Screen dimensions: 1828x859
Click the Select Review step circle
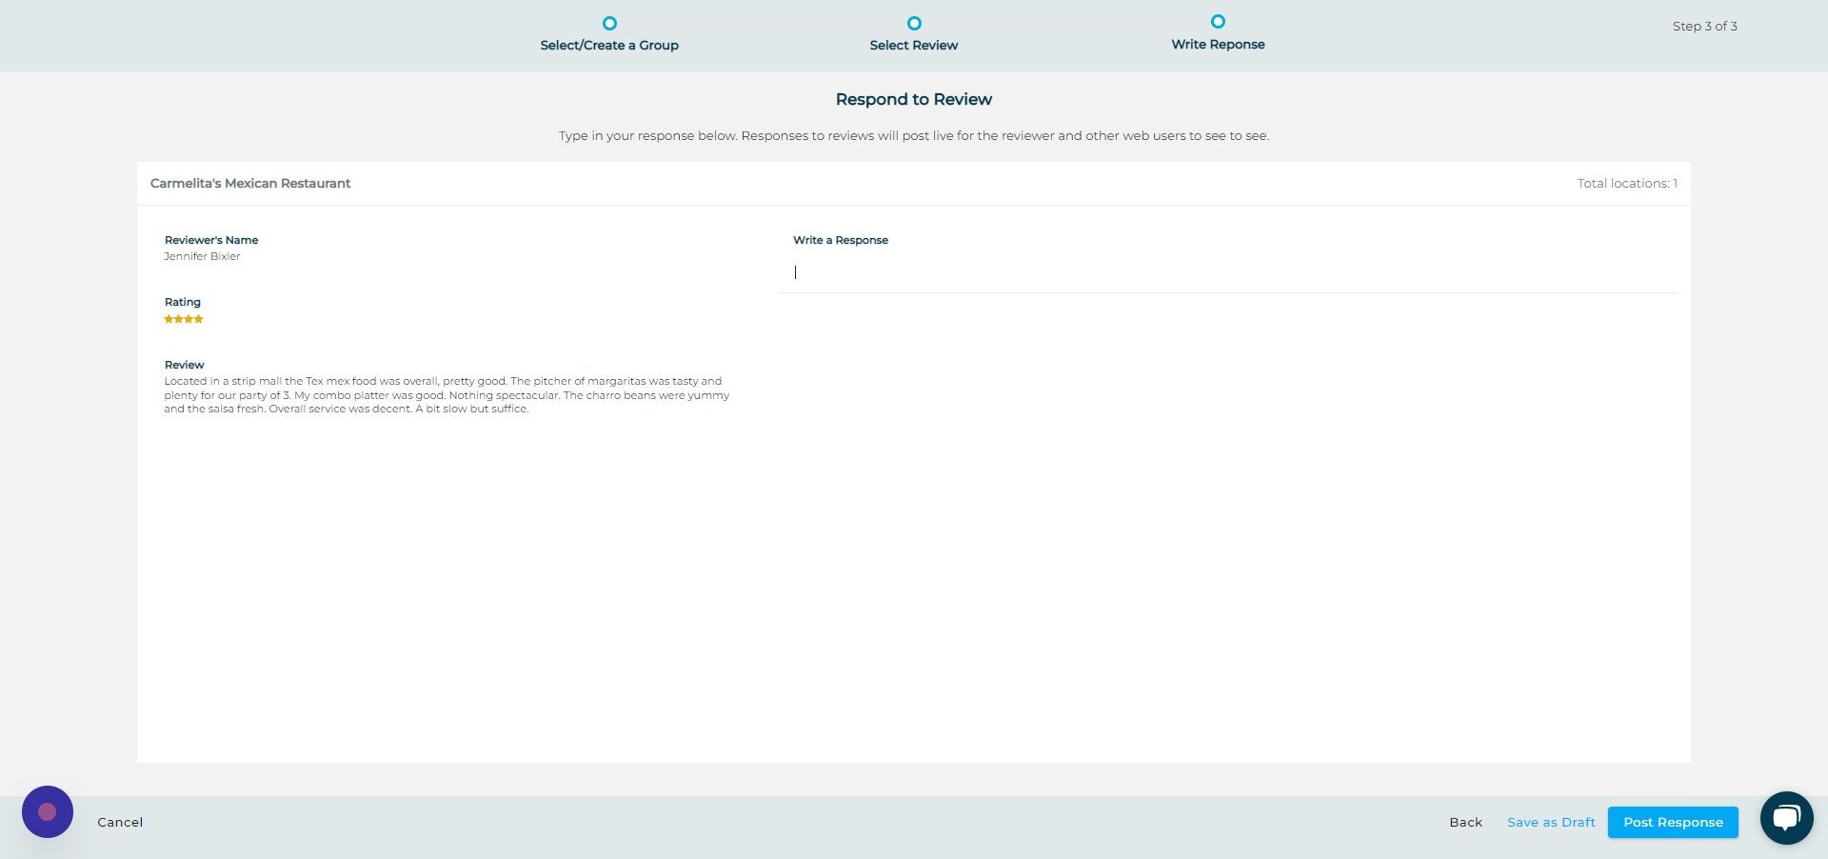tap(913, 22)
